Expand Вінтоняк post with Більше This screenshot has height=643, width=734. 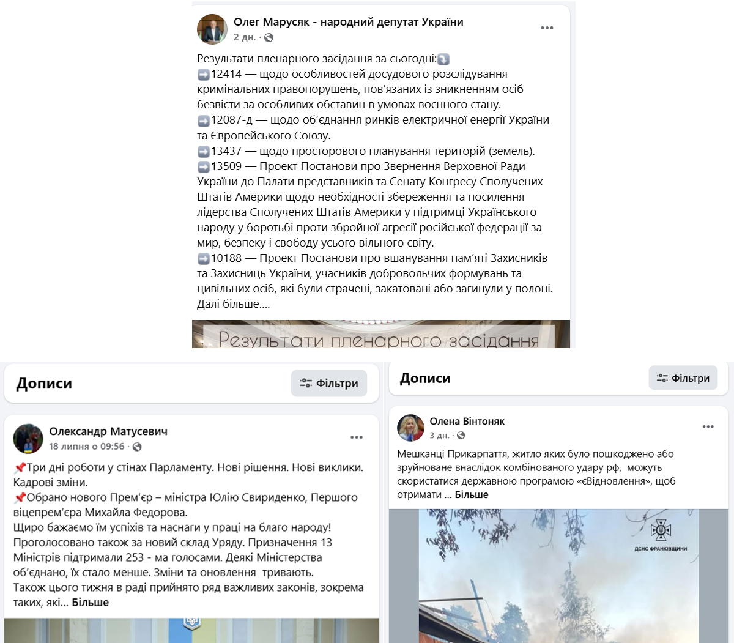472,495
